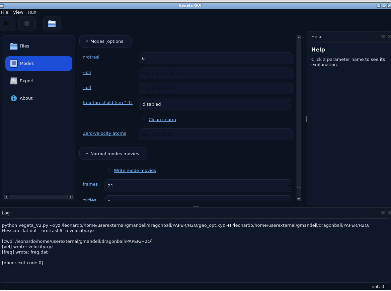Click the splitter handle beside Help panel
The height and width of the screenshot is (291, 391).
coord(306,119)
